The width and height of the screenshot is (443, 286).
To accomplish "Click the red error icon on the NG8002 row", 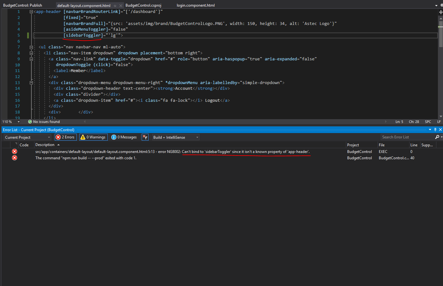I will [x=14, y=151].
